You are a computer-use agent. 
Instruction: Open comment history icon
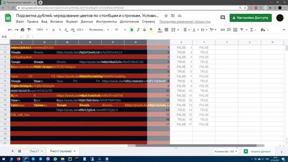tap(223, 18)
